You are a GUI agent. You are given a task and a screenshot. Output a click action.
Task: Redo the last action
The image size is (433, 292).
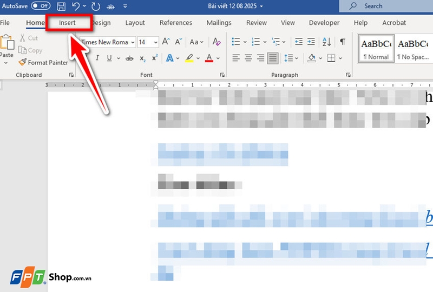click(x=96, y=6)
